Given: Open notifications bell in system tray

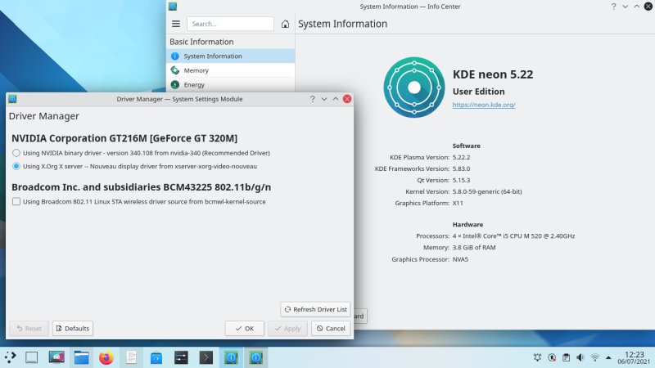Looking at the screenshot, I should coord(537,357).
